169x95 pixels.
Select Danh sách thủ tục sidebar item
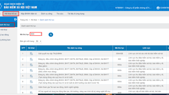tap(7, 25)
